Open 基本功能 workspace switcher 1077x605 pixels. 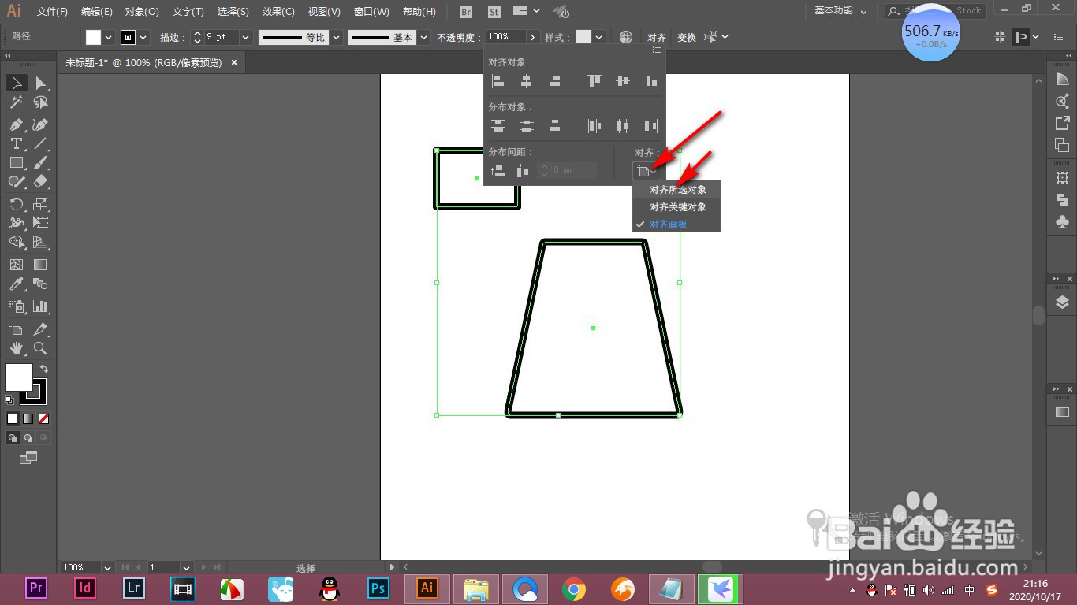[840, 11]
